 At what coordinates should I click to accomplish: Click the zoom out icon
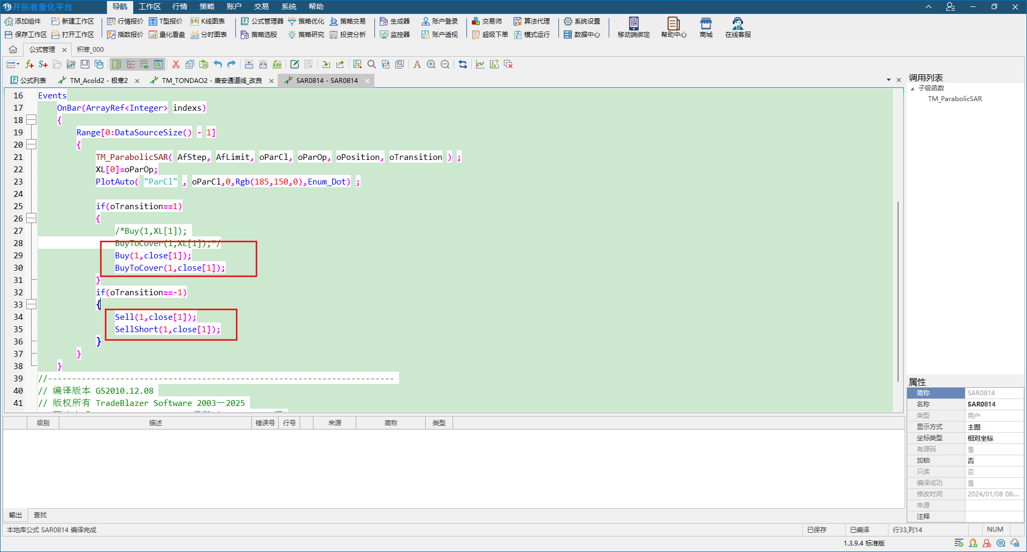[445, 64]
